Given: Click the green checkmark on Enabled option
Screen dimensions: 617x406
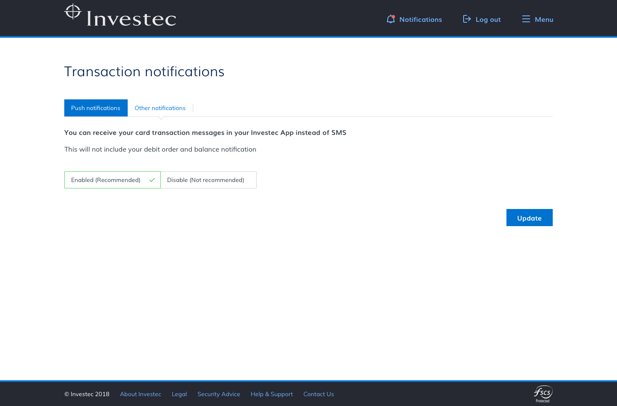Looking at the screenshot, I should 152,180.
